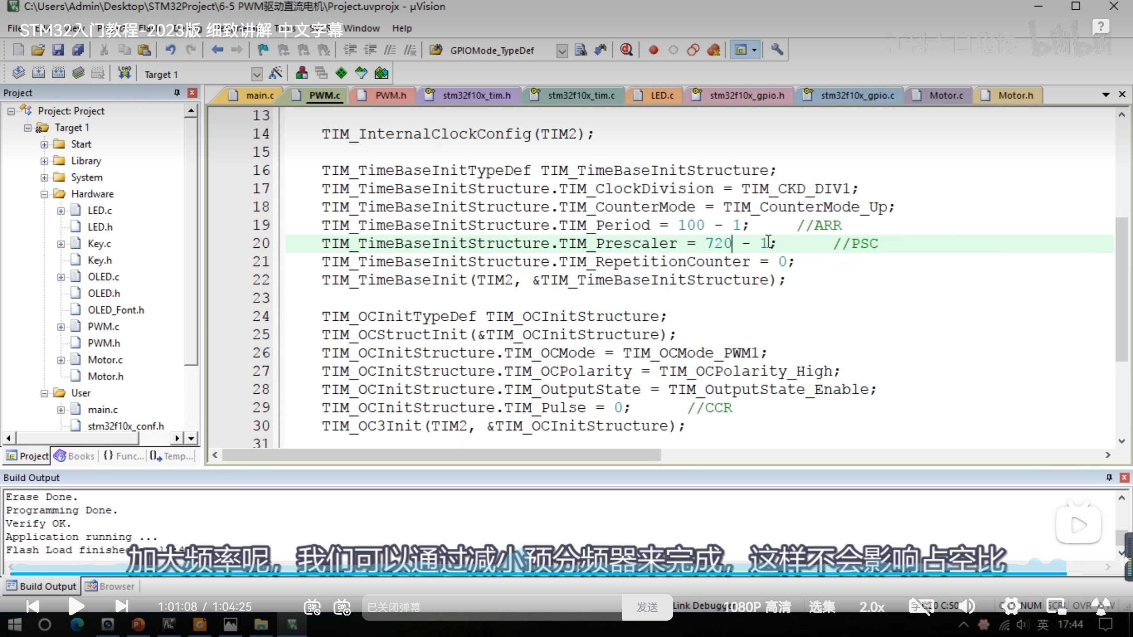Open the Target 1 dropdown

click(257, 74)
